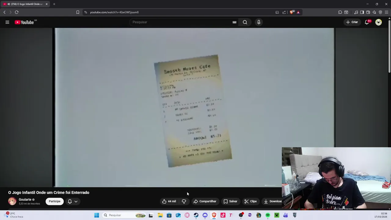This screenshot has height=220, width=391.
Task: Open Discord from taskbar
Action: tap(205, 215)
